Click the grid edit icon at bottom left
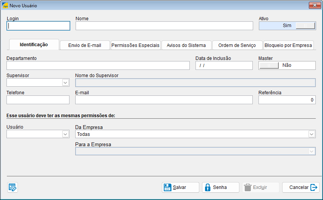323x200 pixels. 13,187
